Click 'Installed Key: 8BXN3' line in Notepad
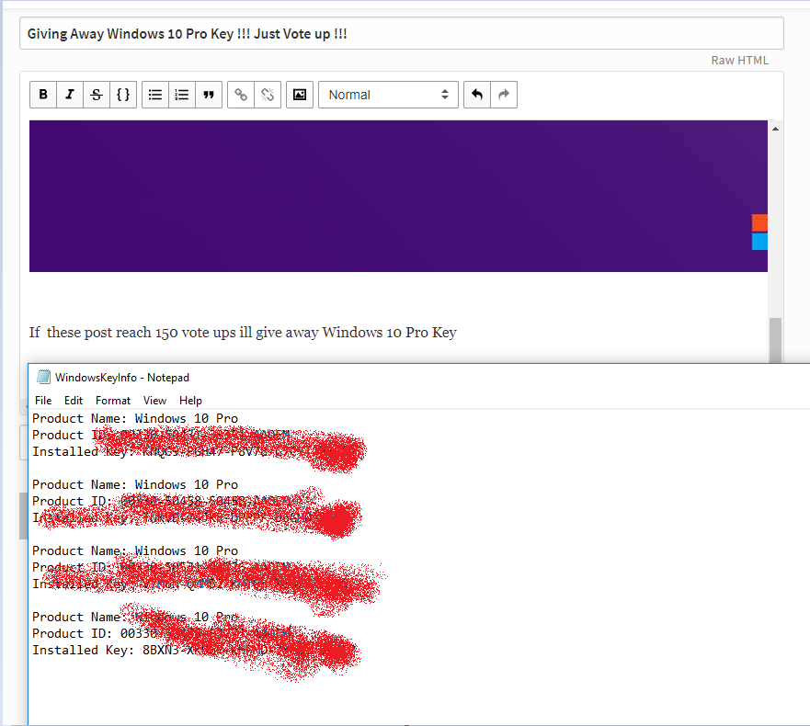This screenshot has width=810, height=726. (194, 650)
